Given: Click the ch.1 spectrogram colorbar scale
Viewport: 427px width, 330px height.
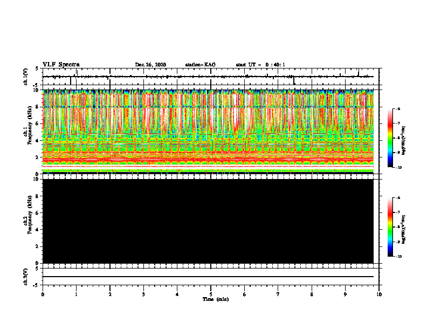Looking at the screenshot, I should (x=390, y=138).
